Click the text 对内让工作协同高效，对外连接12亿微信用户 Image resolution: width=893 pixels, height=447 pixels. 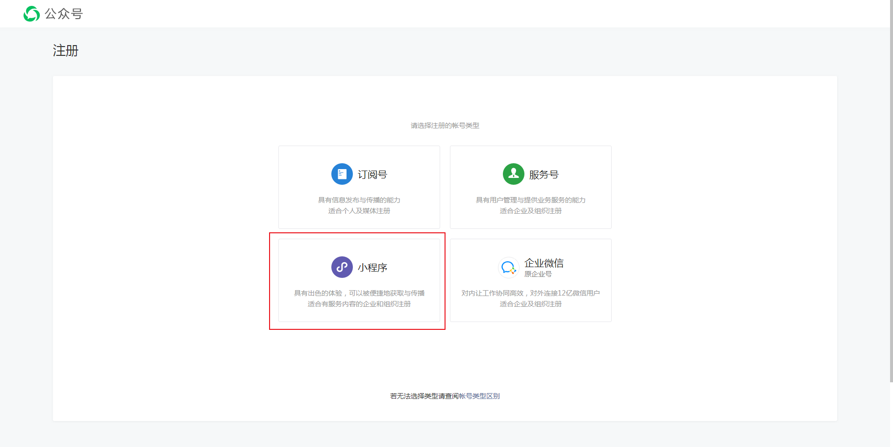pyautogui.click(x=531, y=293)
